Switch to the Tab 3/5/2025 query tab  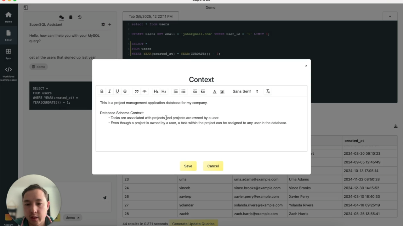click(150, 16)
